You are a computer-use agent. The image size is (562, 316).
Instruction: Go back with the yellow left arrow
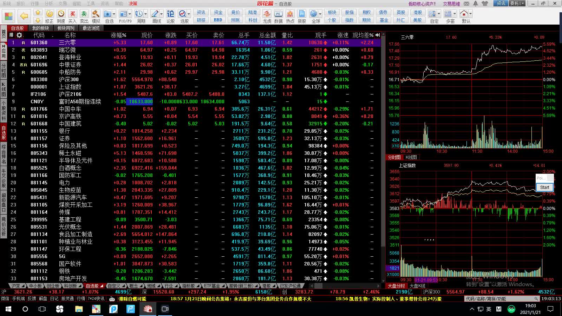24,16
